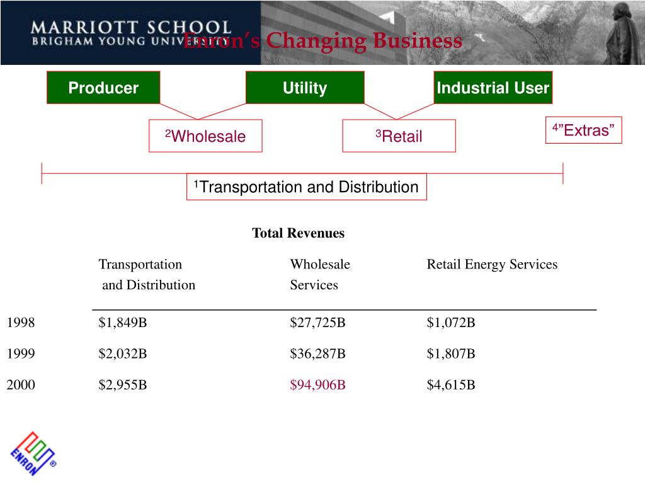Click the value $36,287B
Viewport: 645px width, 484px height.
coord(317,354)
